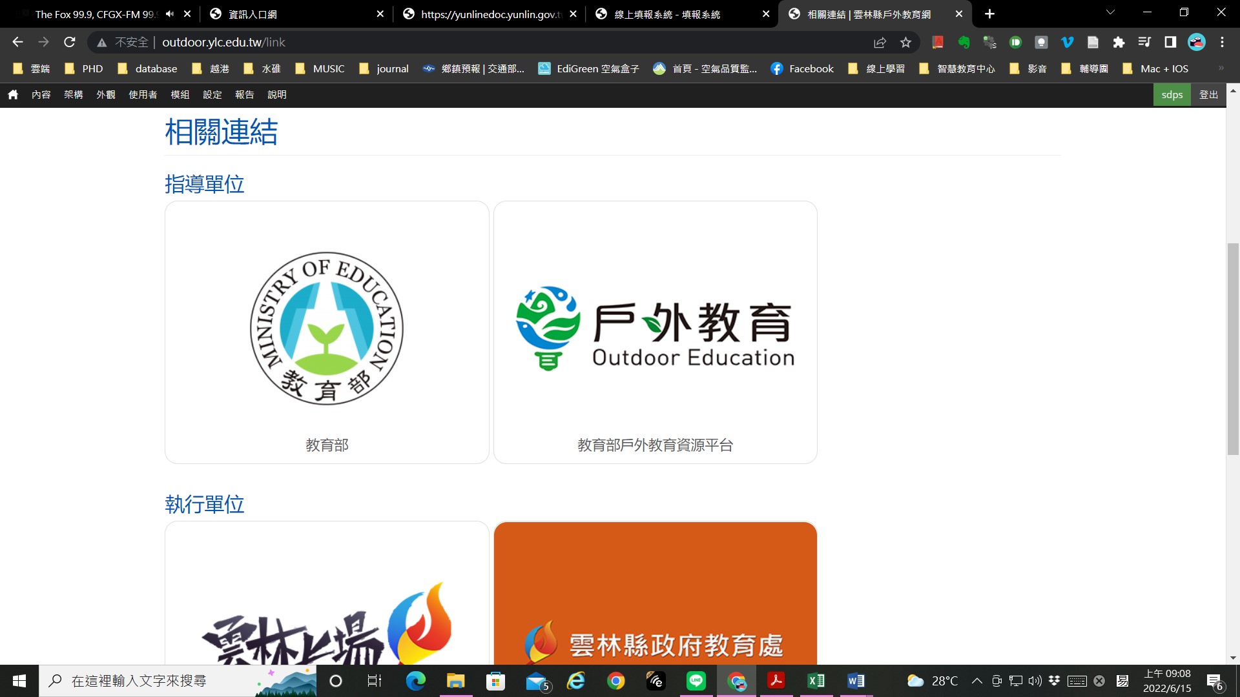
Task: Open the 使用者 admin menu
Action: point(143,94)
